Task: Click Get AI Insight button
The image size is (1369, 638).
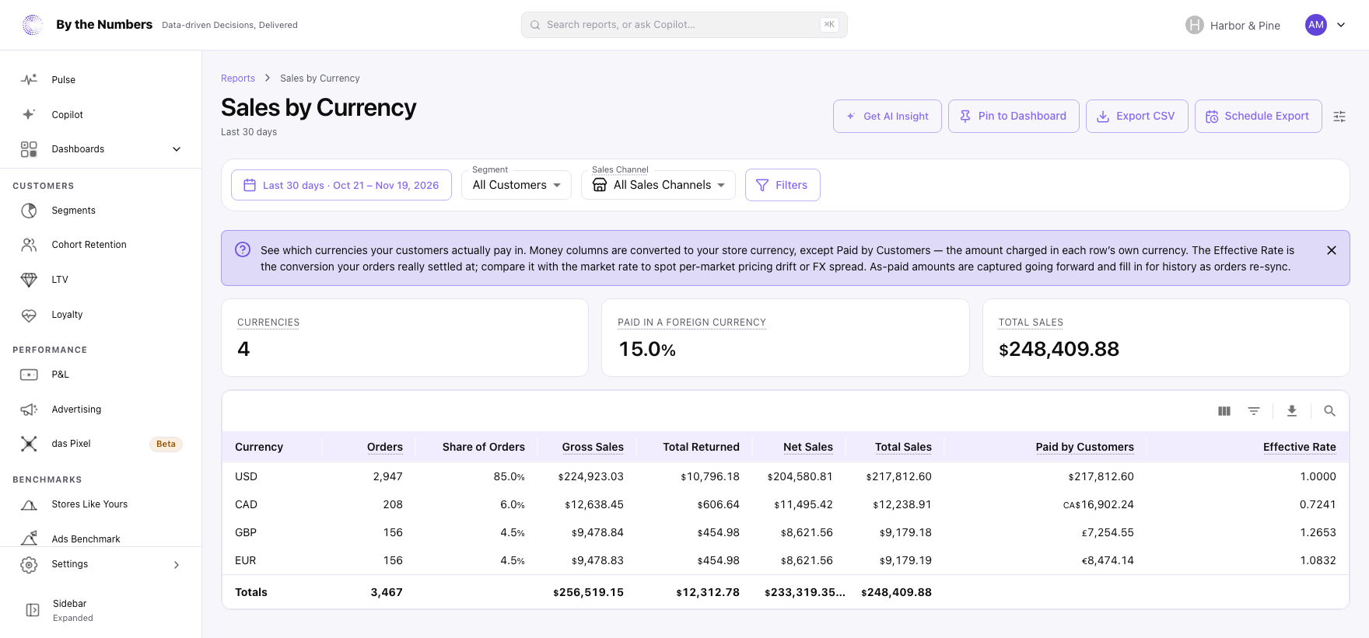Action: tap(888, 116)
